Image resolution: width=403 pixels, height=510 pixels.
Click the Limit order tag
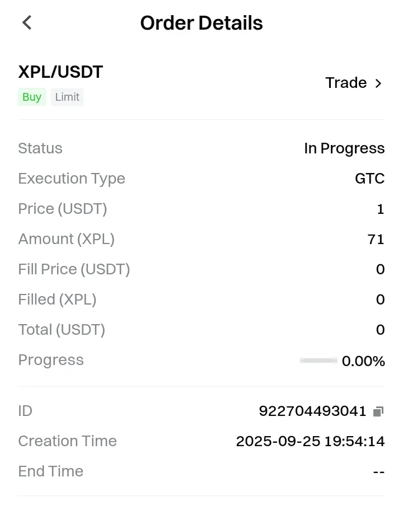click(67, 97)
